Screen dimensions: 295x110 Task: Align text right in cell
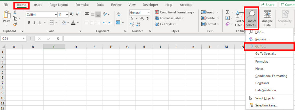pyautogui.click(x=98, y=22)
